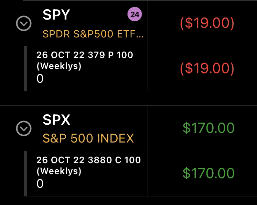Image resolution: width=257 pixels, height=205 pixels.
Task: Select the SPX ticker symbol
Action: tap(56, 120)
